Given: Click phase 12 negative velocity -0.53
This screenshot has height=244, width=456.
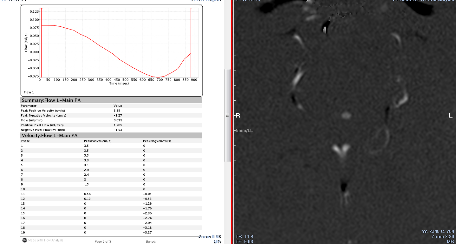Looking at the screenshot, I should [x=147, y=199].
